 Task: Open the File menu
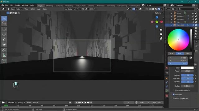pos(6,6)
